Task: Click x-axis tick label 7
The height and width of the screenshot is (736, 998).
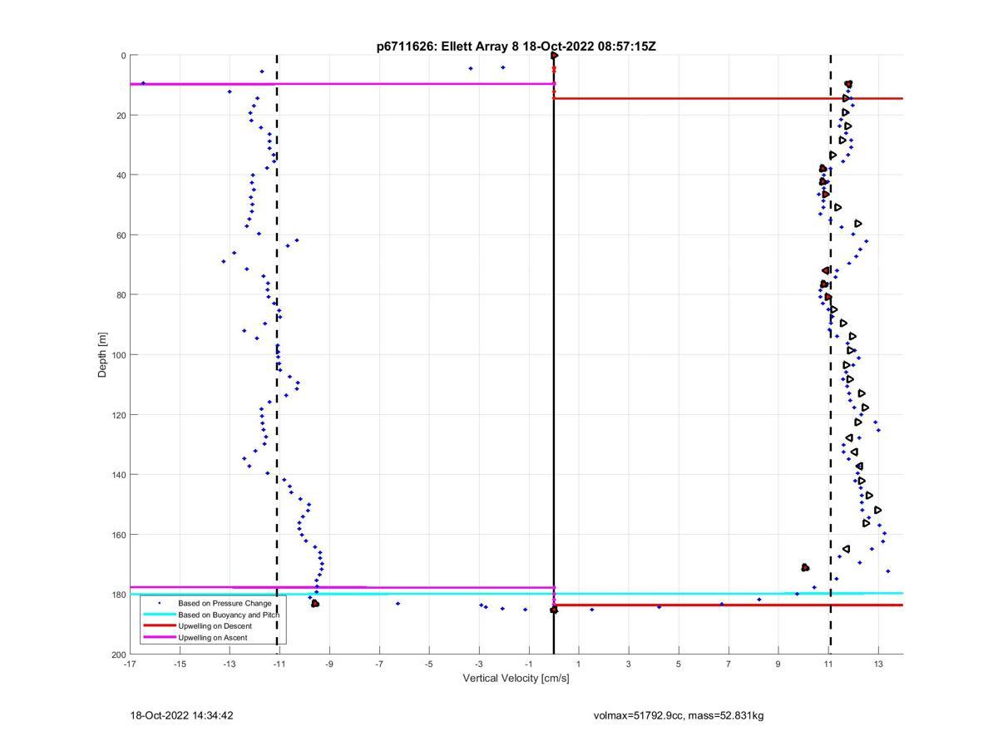Action: 729,664
